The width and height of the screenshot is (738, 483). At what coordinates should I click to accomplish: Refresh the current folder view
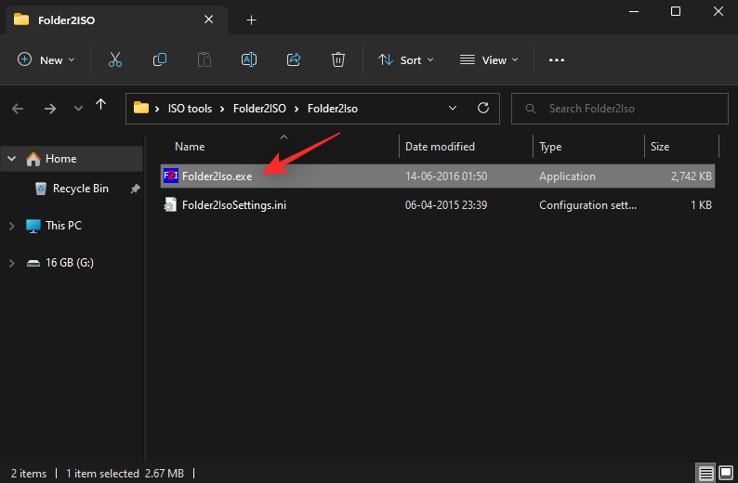click(x=483, y=108)
